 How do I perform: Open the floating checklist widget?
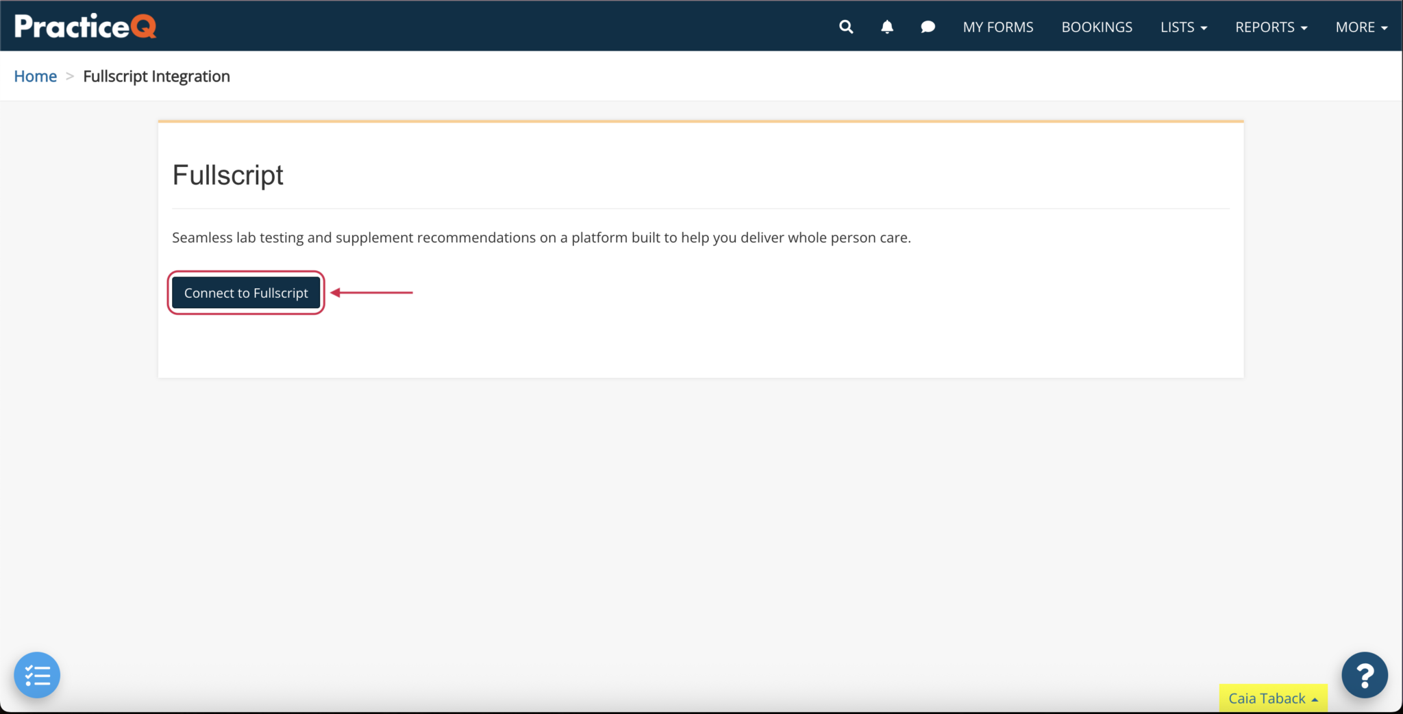pyautogui.click(x=37, y=675)
